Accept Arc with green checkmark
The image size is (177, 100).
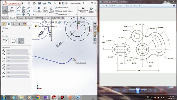pyautogui.click(x=3, y=31)
